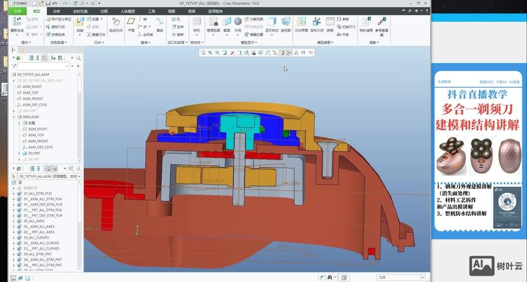Viewport: 527px width, 282px height.
Task: Toggle the 分解视图 (Exploded View) button
Action: point(253,19)
